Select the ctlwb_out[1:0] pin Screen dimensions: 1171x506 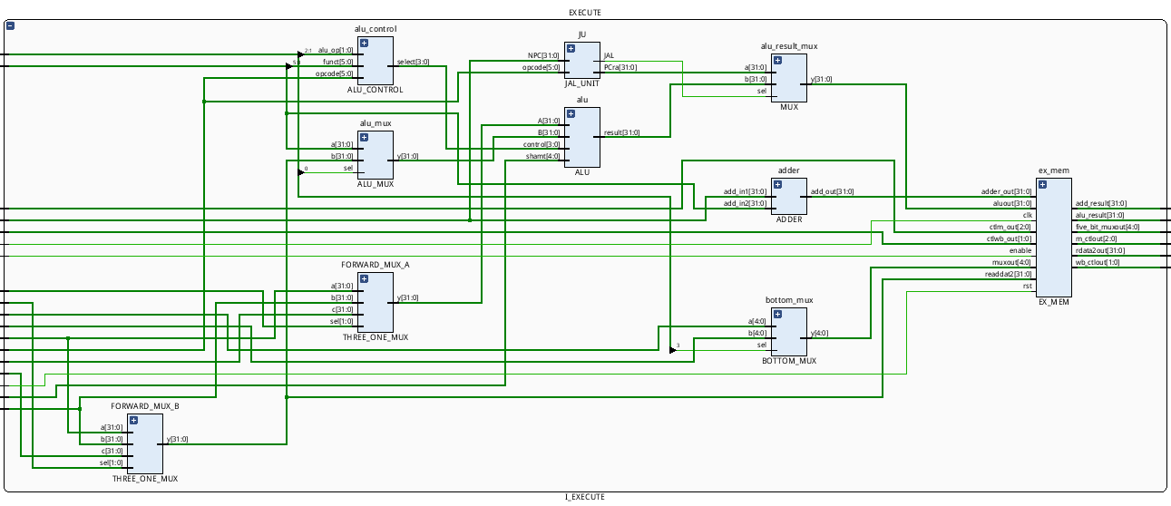[1009, 238]
